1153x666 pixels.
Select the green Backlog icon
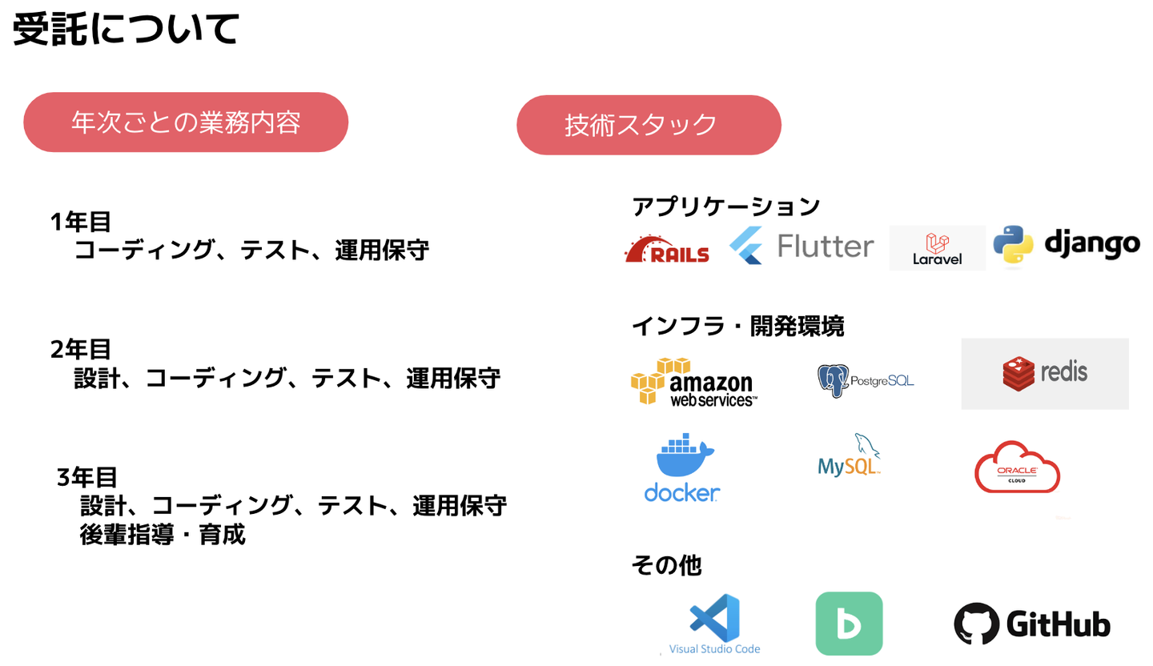coord(849,624)
